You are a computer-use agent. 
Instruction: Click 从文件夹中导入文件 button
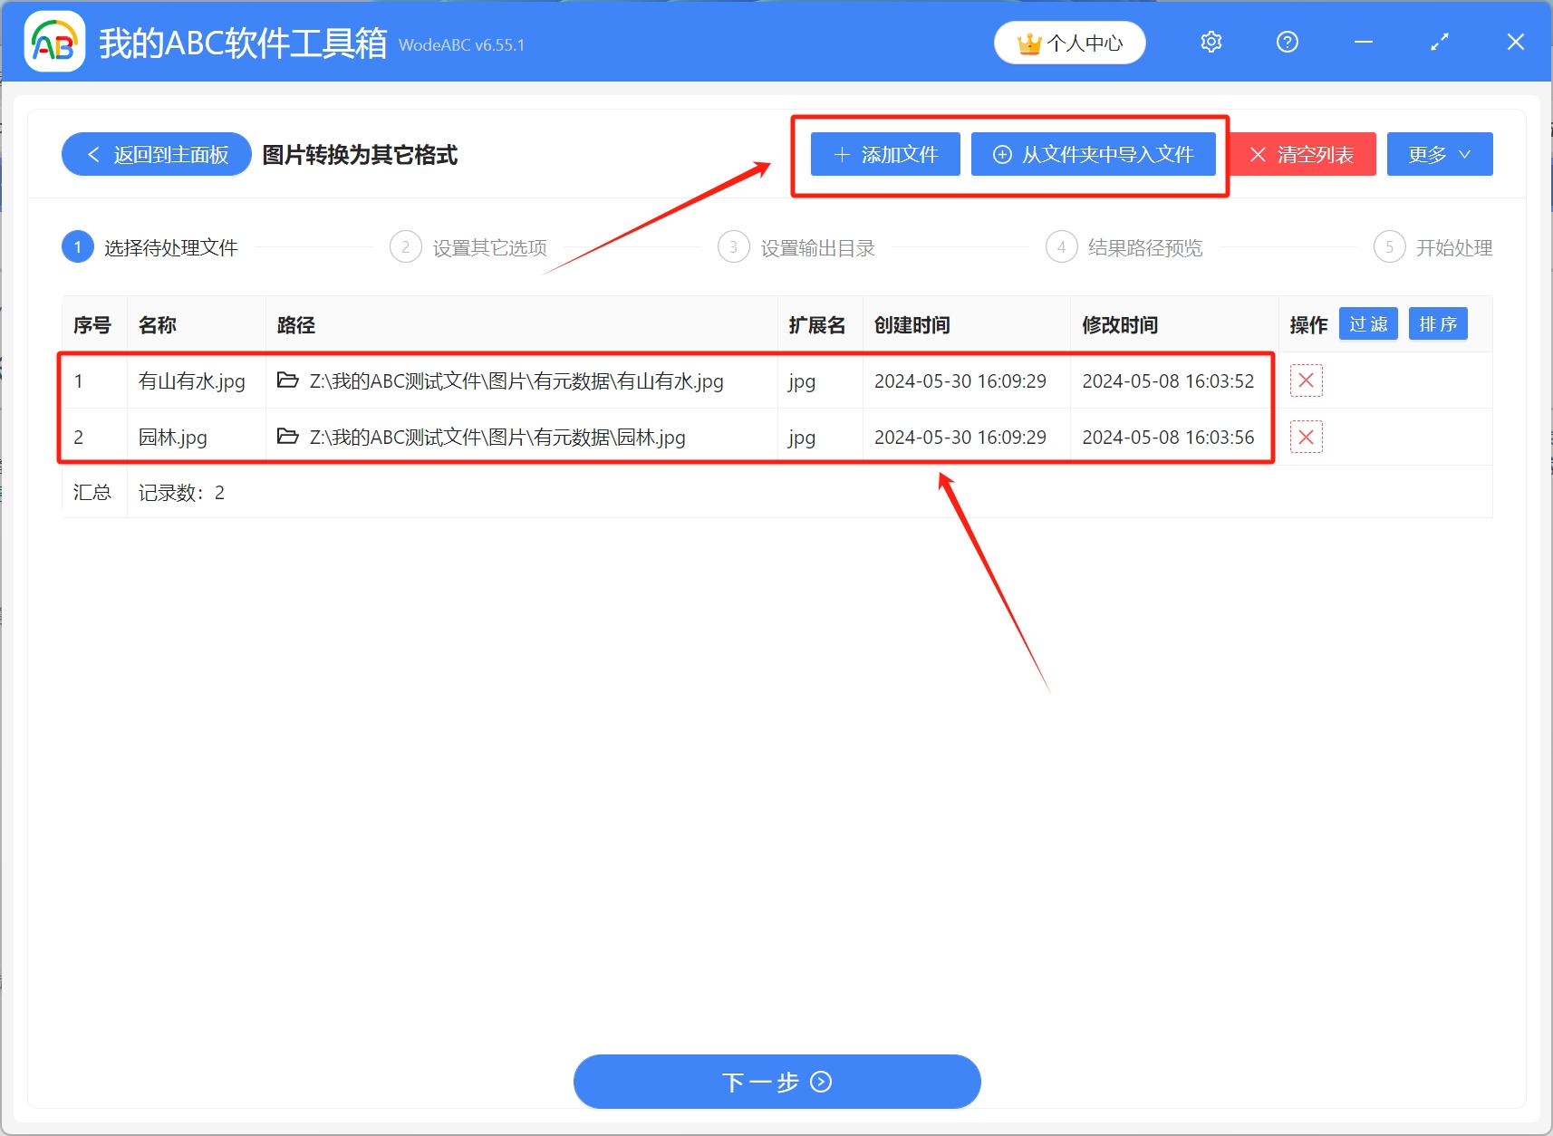(x=1093, y=155)
